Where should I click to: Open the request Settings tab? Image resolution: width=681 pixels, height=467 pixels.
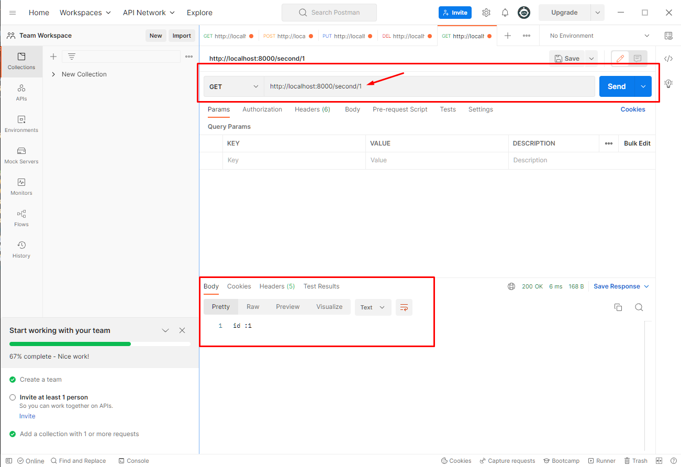[x=481, y=109]
